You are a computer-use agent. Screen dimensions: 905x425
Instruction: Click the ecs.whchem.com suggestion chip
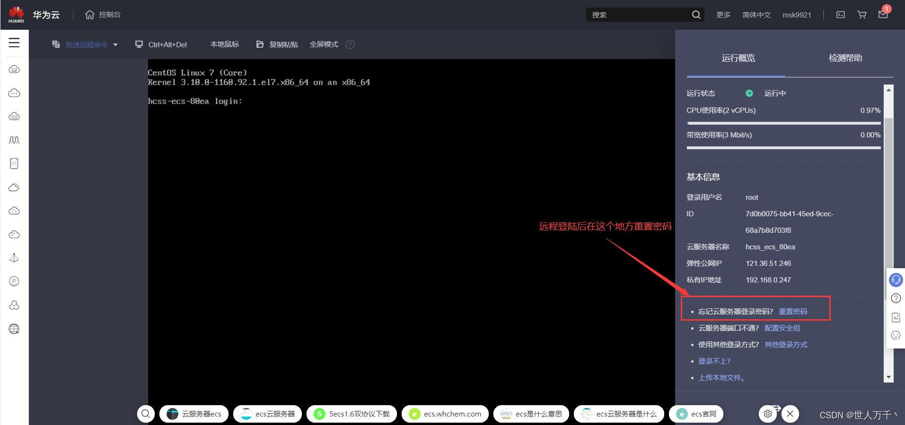(445, 414)
